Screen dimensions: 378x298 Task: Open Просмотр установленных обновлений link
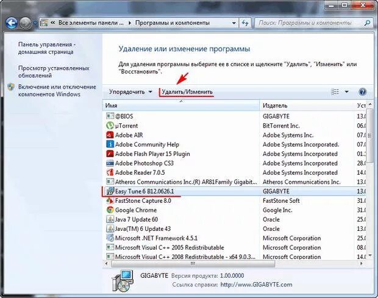54,71
